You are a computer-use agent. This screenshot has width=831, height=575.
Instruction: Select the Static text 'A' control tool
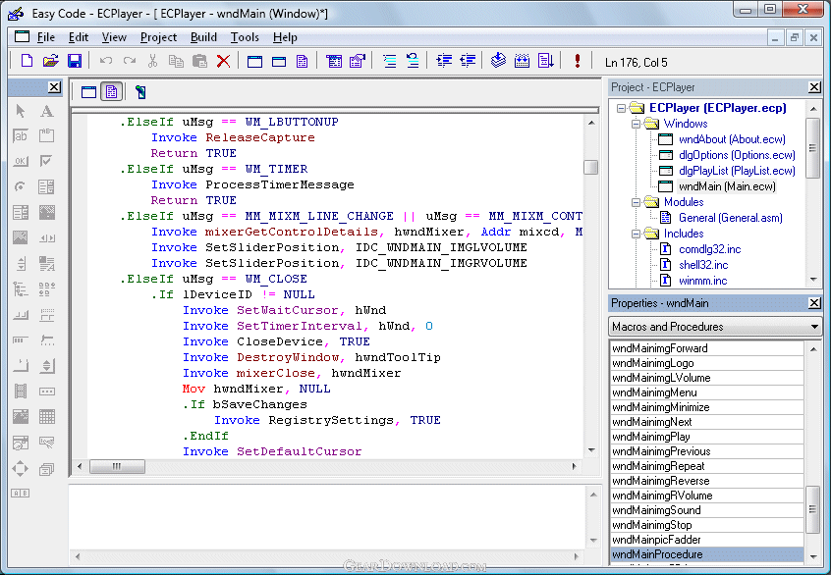(46, 111)
